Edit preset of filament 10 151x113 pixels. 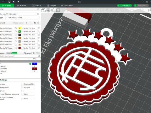[39, 41]
